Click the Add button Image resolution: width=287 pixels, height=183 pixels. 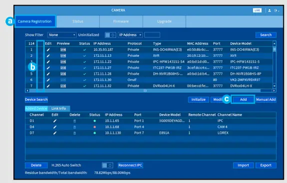coord(243,99)
